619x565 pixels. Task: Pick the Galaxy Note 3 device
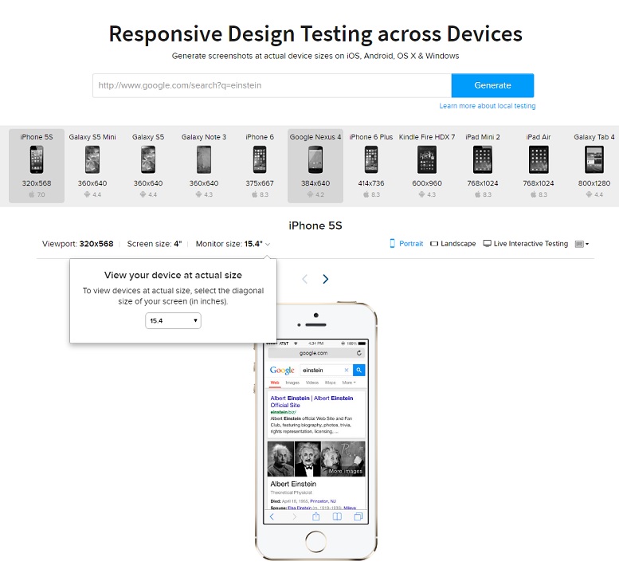[x=204, y=166]
